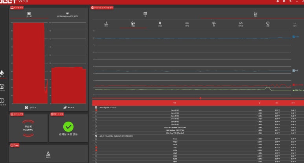Select the power plug sensor icon
Screen dimensions: 304x163
[160, 24]
